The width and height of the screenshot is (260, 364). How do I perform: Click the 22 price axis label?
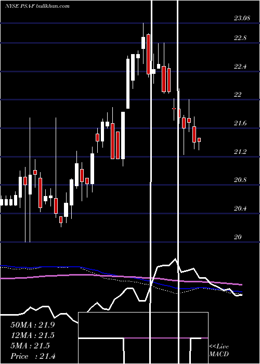click(x=238, y=95)
